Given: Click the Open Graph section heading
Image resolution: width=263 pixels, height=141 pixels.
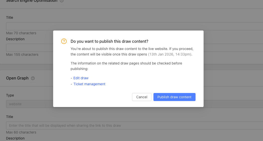Looking at the screenshot, I should pos(17,78).
